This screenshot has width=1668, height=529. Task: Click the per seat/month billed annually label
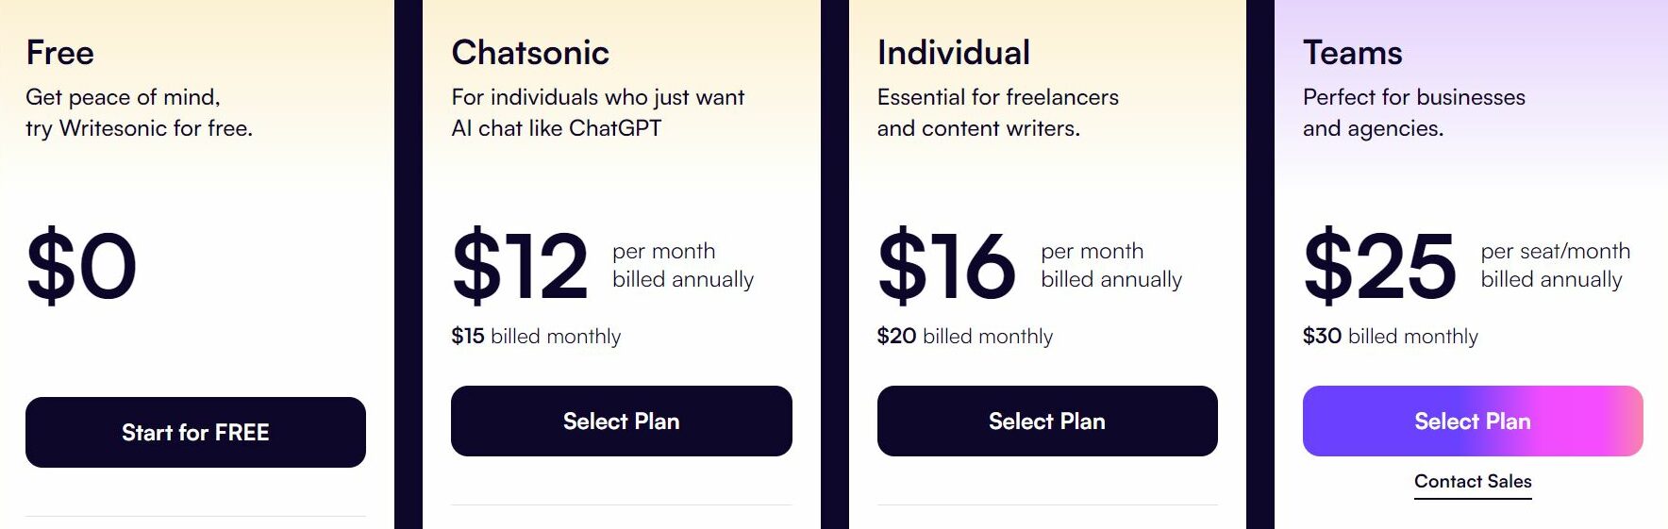coord(1556,266)
